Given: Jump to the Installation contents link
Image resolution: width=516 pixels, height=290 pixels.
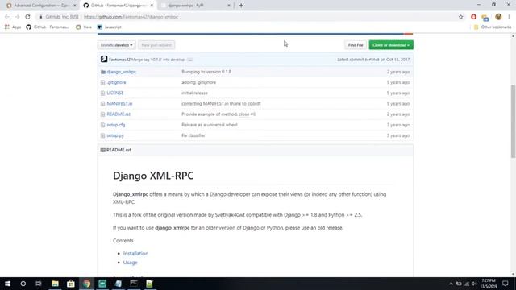Looking at the screenshot, I should tap(135, 254).
